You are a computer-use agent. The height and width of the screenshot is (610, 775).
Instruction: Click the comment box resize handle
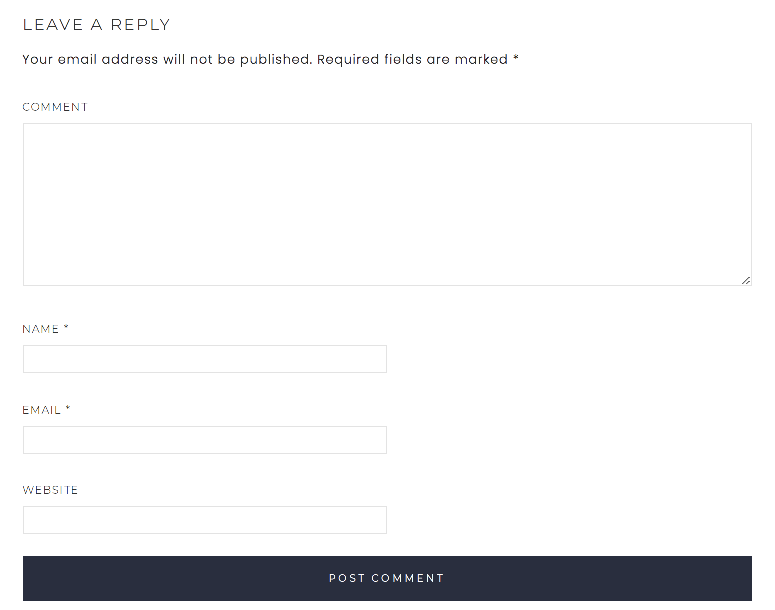(x=745, y=280)
